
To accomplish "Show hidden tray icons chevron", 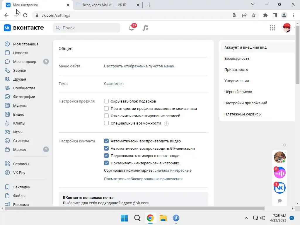I will 246,218.
